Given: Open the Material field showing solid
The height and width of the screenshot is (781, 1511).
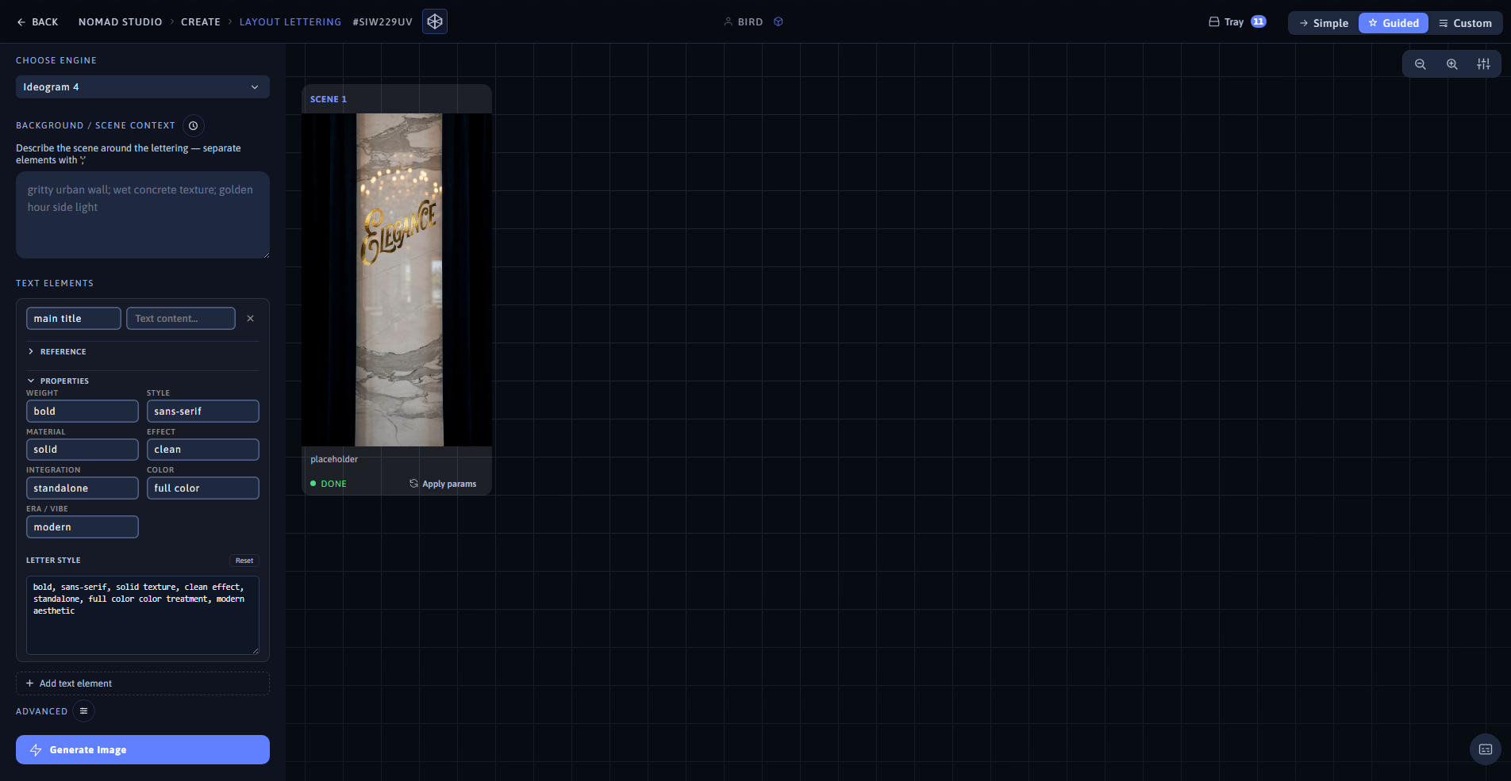Looking at the screenshot, I should [83, 450].
